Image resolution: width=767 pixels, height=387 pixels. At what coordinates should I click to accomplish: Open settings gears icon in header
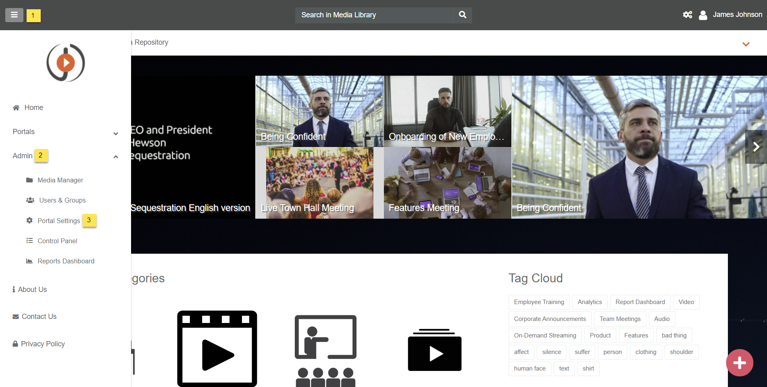point(687,15)
